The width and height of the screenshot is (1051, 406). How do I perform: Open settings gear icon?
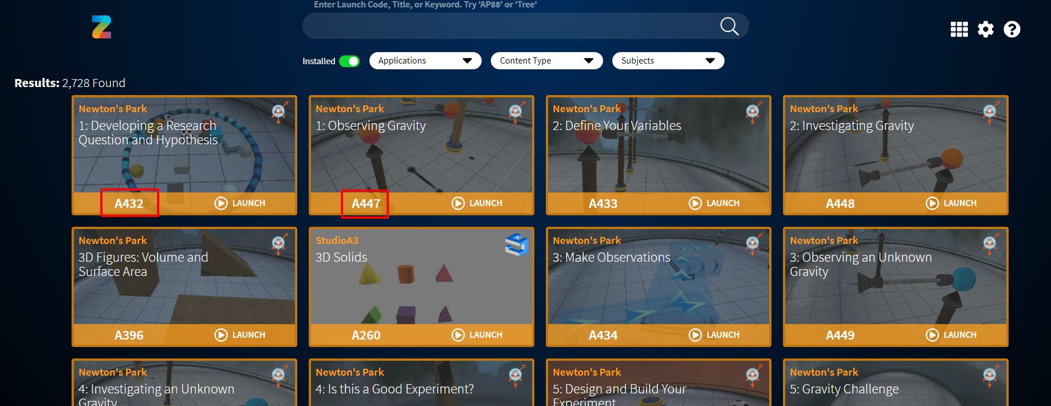coord(985,29)
